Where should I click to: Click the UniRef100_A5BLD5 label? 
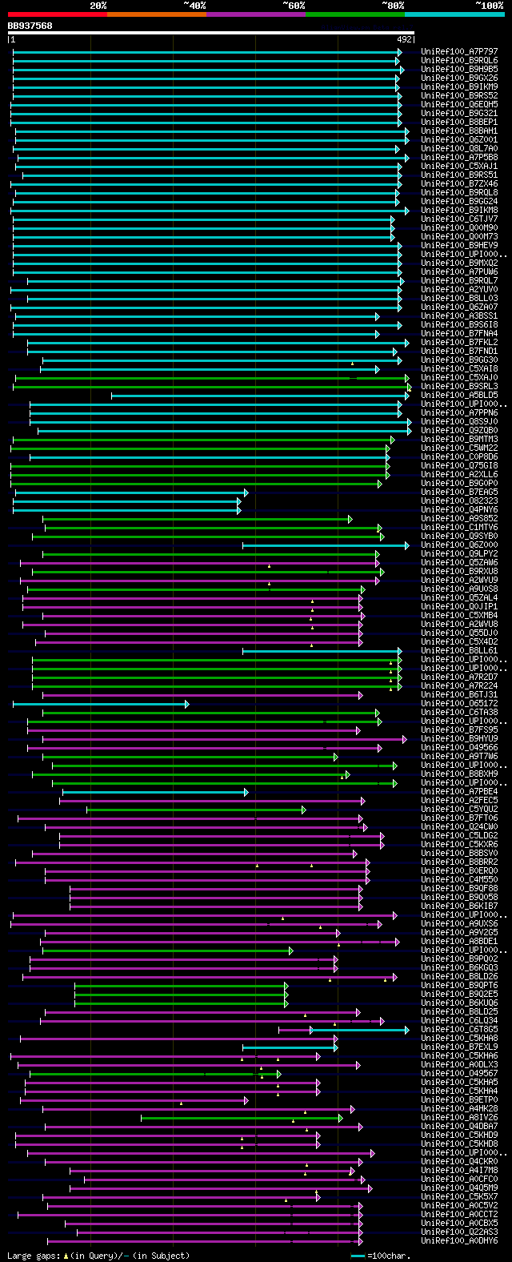pyautogui.click(x=459, y=395)
